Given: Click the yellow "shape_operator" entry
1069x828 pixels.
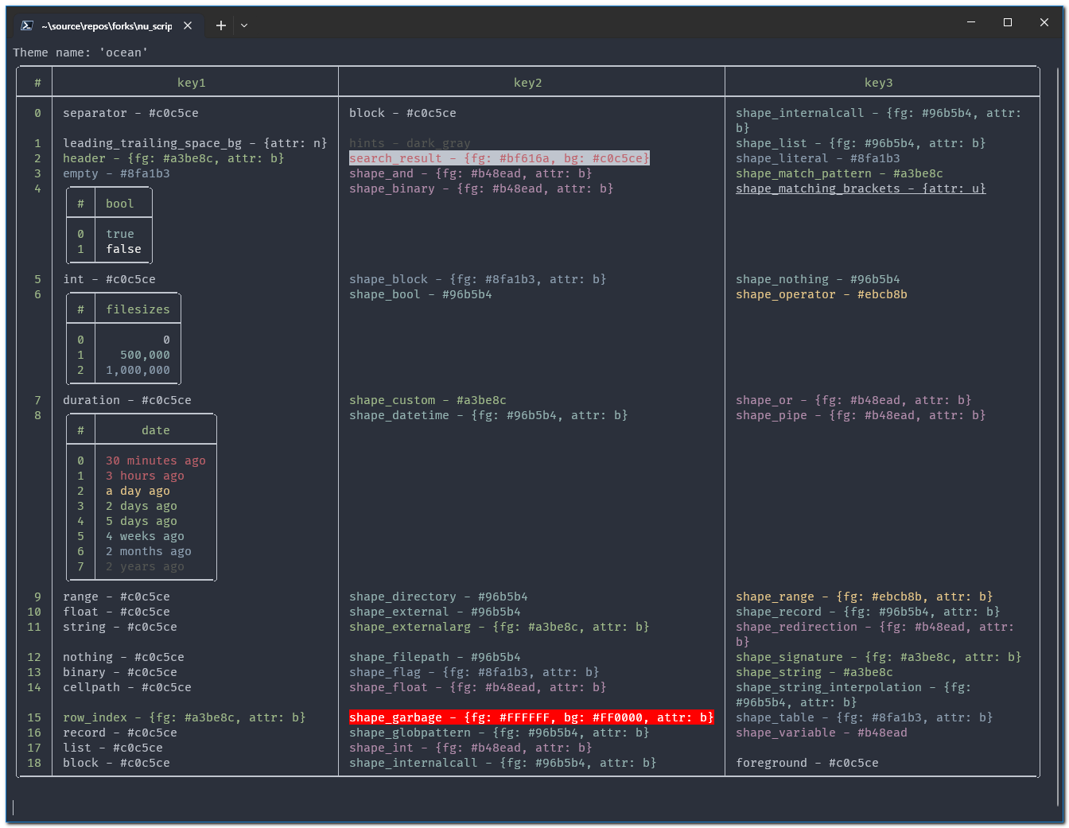Looking at the screenshot, I should tap(822, 294).
